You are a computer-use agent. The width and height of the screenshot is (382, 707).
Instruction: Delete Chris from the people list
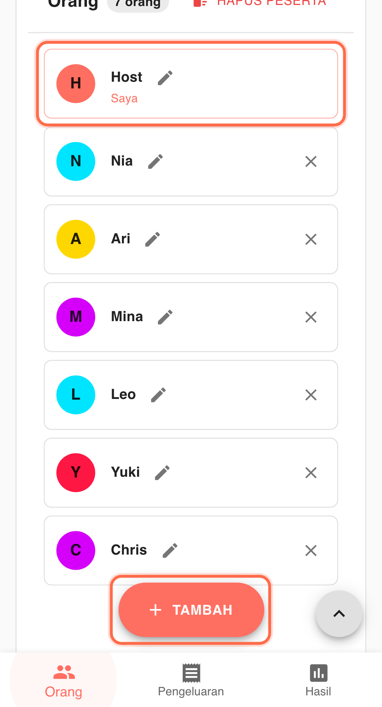(x=311, y=550)
